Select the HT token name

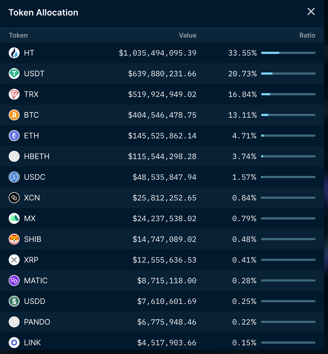pos(29,53)
